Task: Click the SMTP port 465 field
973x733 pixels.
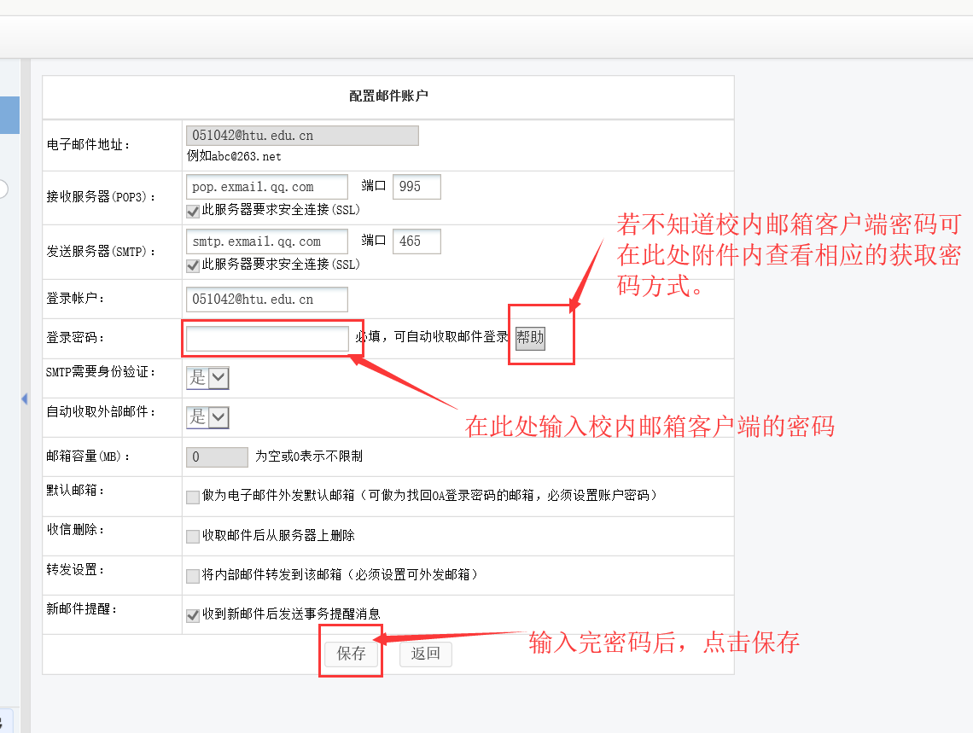Action: (x=417, y=241)
